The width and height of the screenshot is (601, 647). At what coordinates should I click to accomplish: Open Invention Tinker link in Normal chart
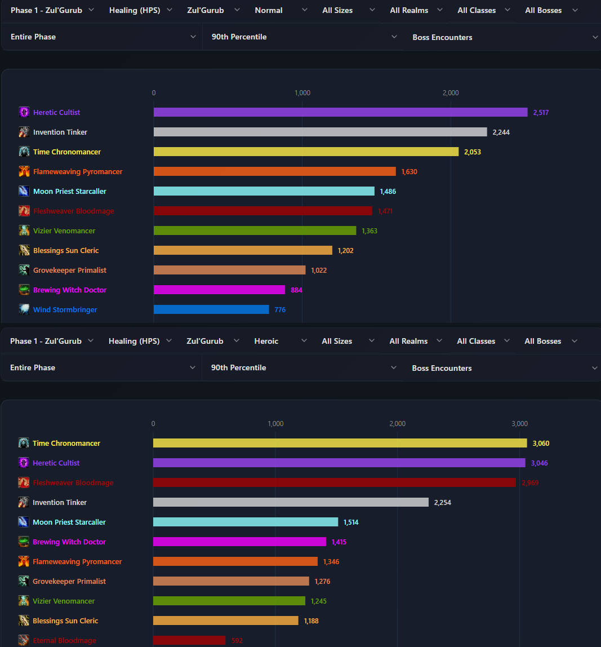(60, 132)
